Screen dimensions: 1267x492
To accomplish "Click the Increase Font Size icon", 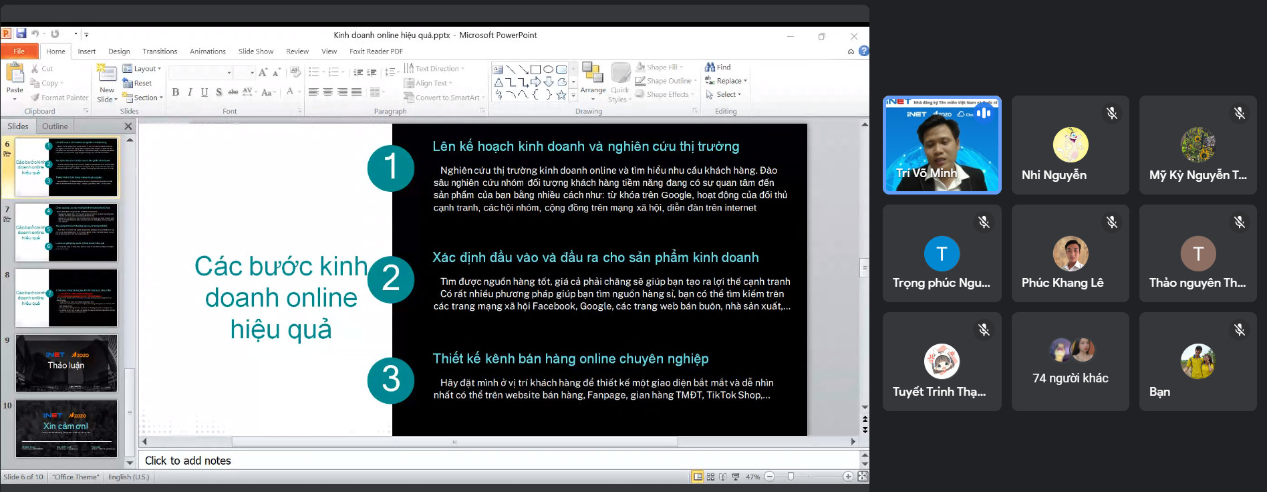I will click(x=263, y=72).
